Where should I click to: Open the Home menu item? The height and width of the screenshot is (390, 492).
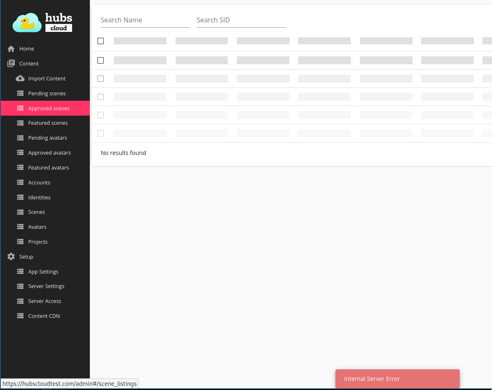click(45, 48)
